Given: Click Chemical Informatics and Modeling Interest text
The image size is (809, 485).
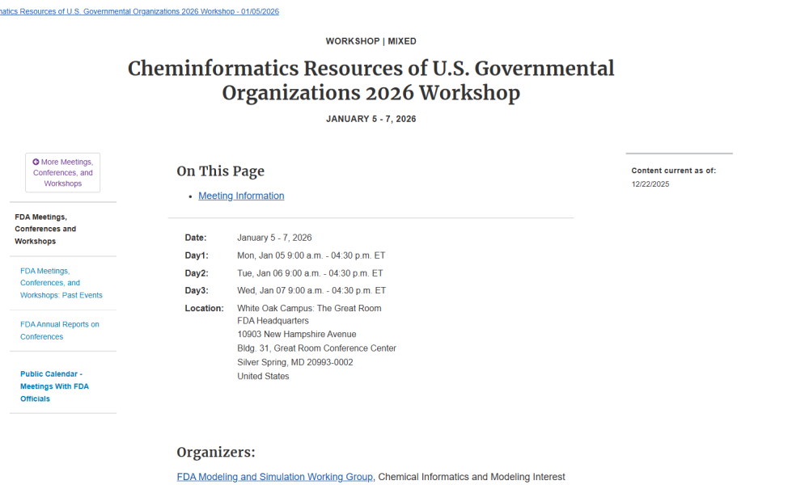Looking at the screenshot, I should tap(472, 477).
